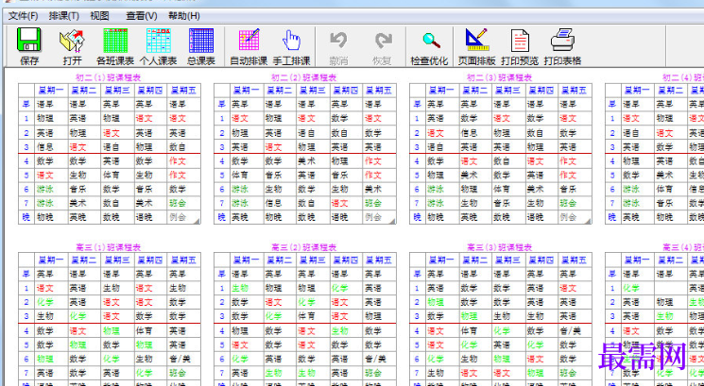Select the 高三(2)班课程表 title
704x386 pixels.
(304, 247)
